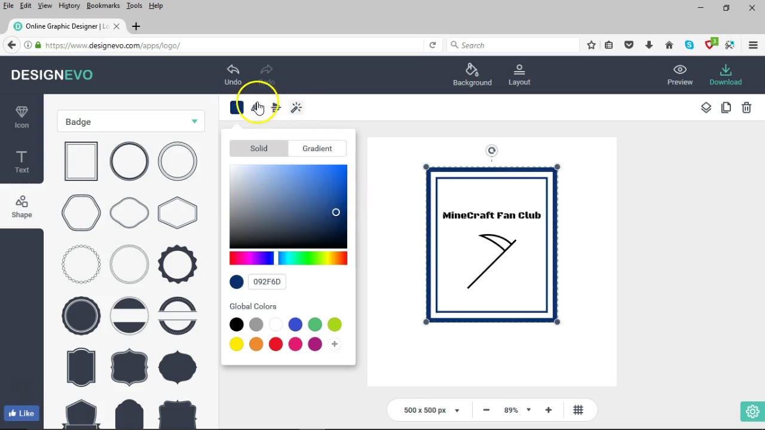Toggle the canvas grid icon
765x430 pixels.
[x=578, y=410]
